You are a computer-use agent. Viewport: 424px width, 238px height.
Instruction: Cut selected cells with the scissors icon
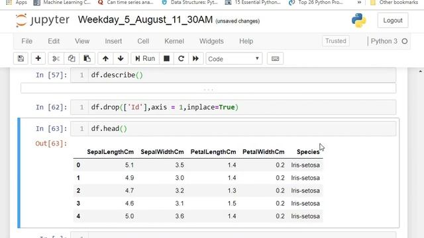[x=56, y=59]
